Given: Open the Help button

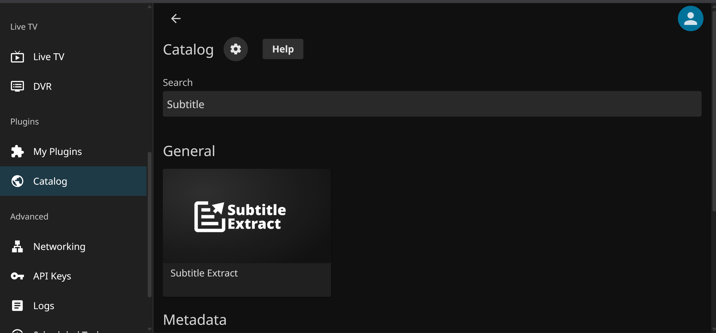Looking at the screenshot, I should [283, 49].
